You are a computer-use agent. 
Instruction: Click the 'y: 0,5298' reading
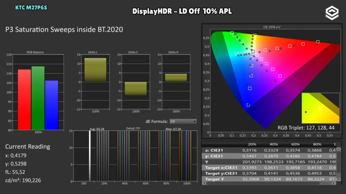[x=16, y=164]
